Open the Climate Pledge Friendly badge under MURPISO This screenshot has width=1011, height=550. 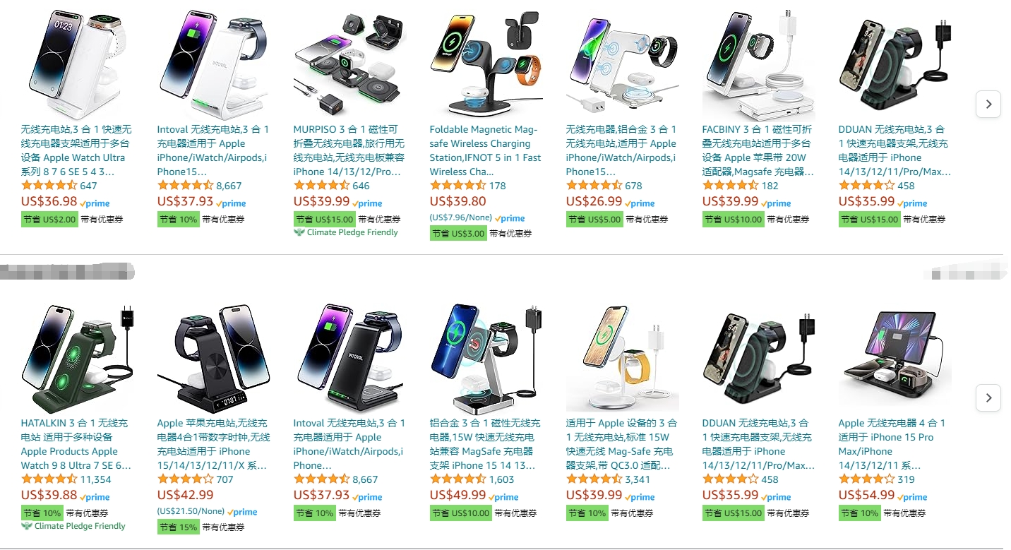click(346, 232)
